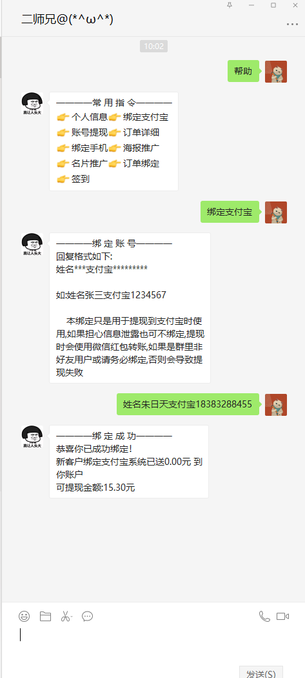Viewport: 305px width, 678px height.
Task: Maximize the chat window
Action: (x=273, y=5)
